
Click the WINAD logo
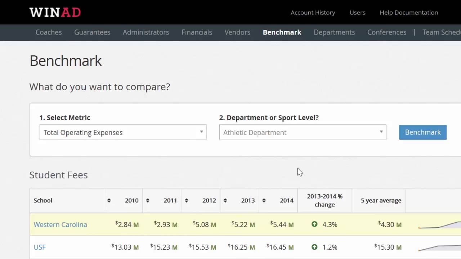tap(55, 13)
